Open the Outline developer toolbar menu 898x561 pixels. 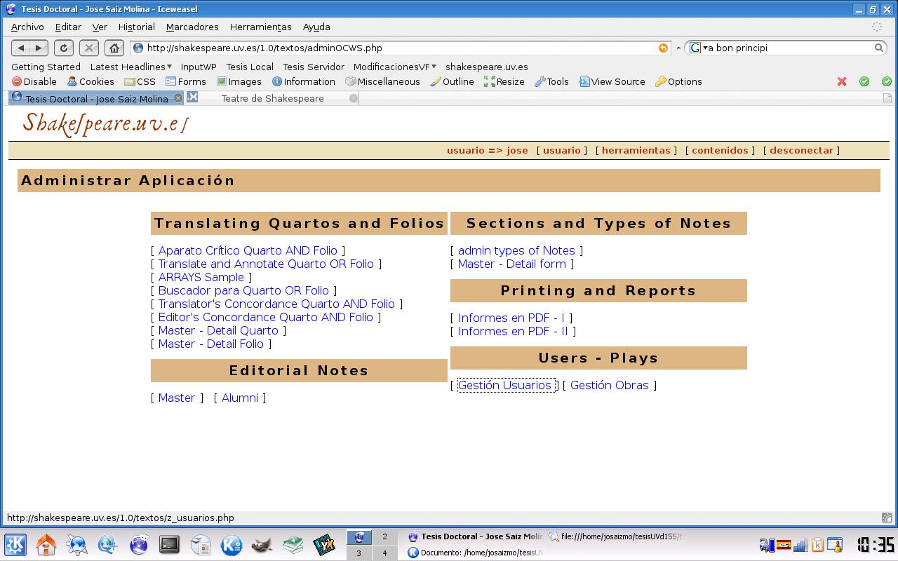coord(453,81)
